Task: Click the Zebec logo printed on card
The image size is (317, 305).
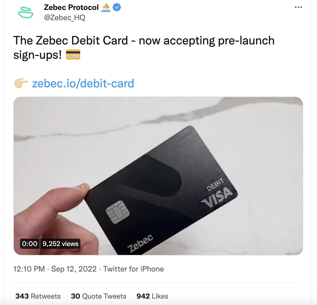Action: pos(140,243)
